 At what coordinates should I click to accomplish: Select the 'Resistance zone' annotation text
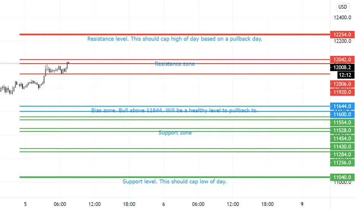175,64
